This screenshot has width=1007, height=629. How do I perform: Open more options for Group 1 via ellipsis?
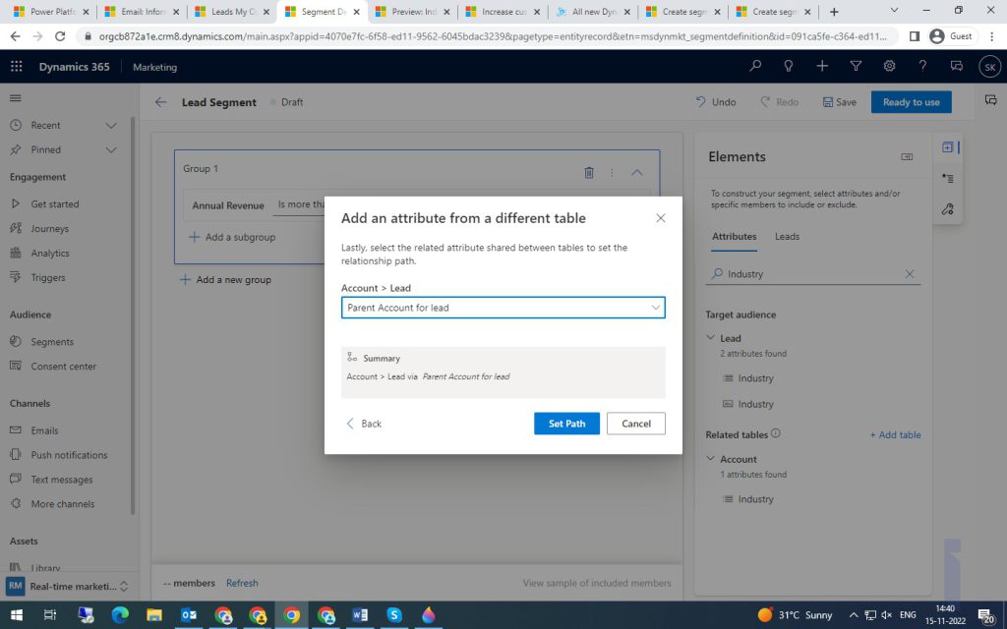tap(612, 172)
